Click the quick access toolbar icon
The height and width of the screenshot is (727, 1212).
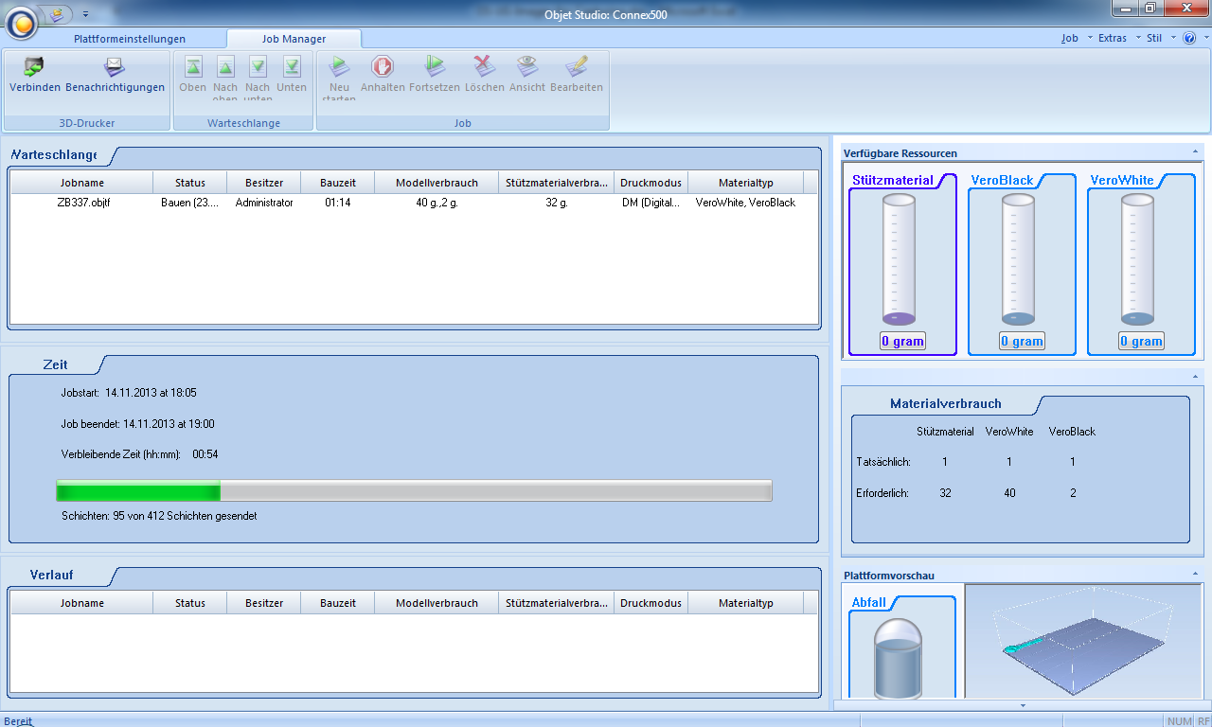pos(59,13)
